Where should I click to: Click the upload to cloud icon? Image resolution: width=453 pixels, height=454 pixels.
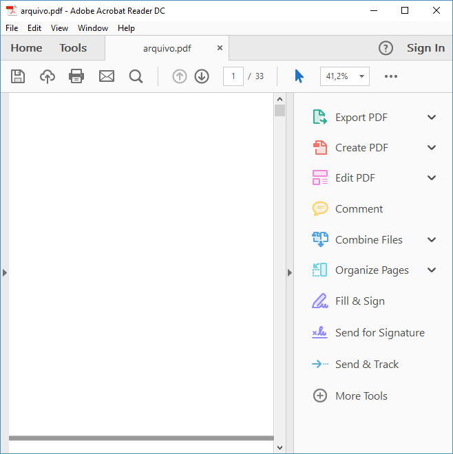[48, 76]
